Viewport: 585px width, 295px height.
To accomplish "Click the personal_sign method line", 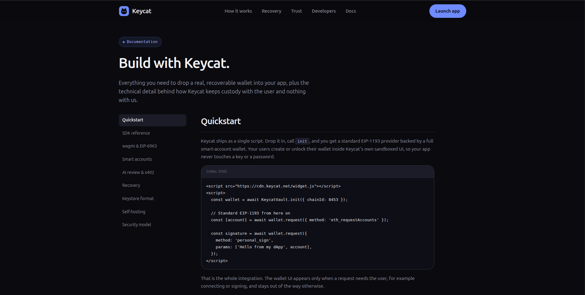I will (244, 240).
